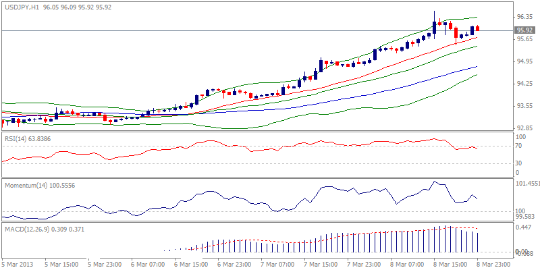Click the 94.25 price scale value
Viewport: 540px width, 270px height.
524,84
